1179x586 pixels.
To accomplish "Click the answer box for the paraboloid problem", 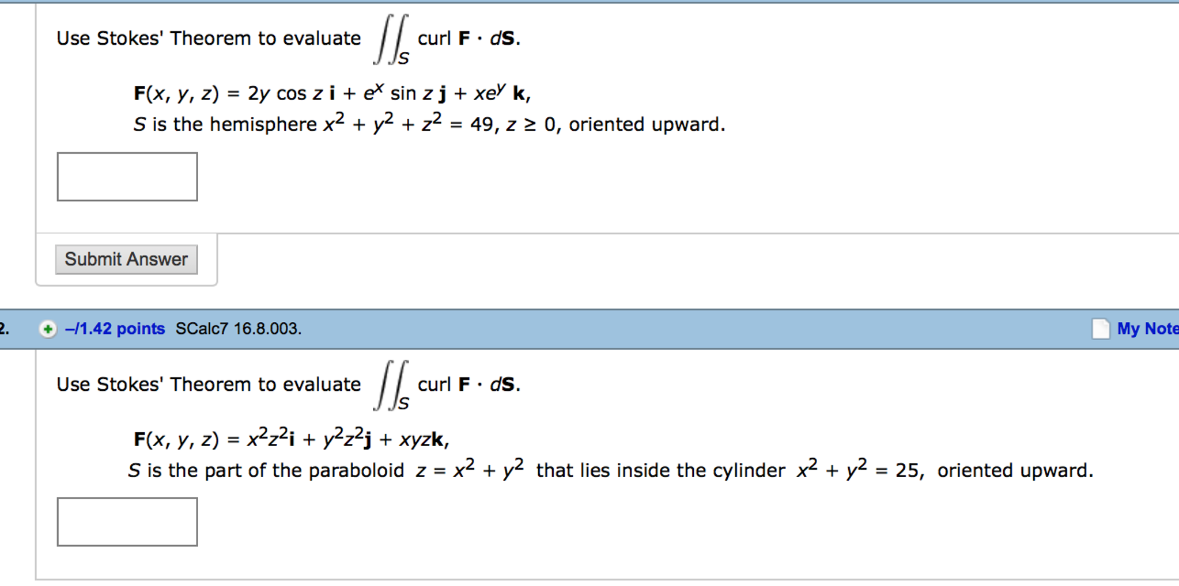I will [x=127, y=522].
